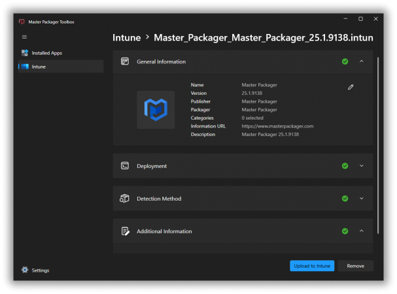Click the General Information green checkmark

pos(345,61)
